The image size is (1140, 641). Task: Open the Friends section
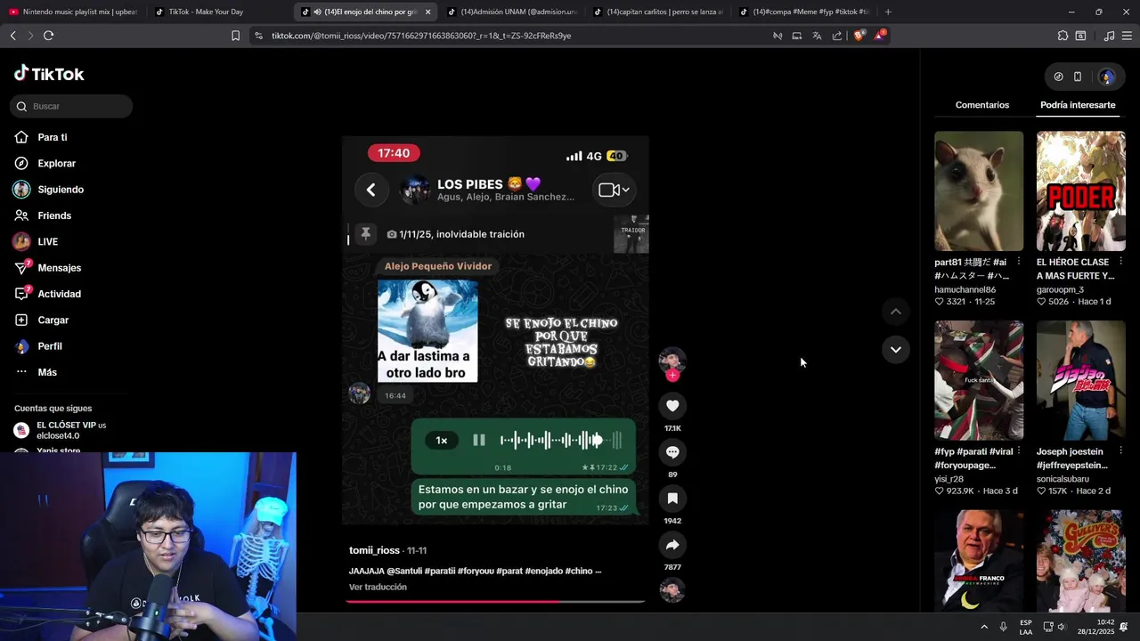[x=43, y=215]
